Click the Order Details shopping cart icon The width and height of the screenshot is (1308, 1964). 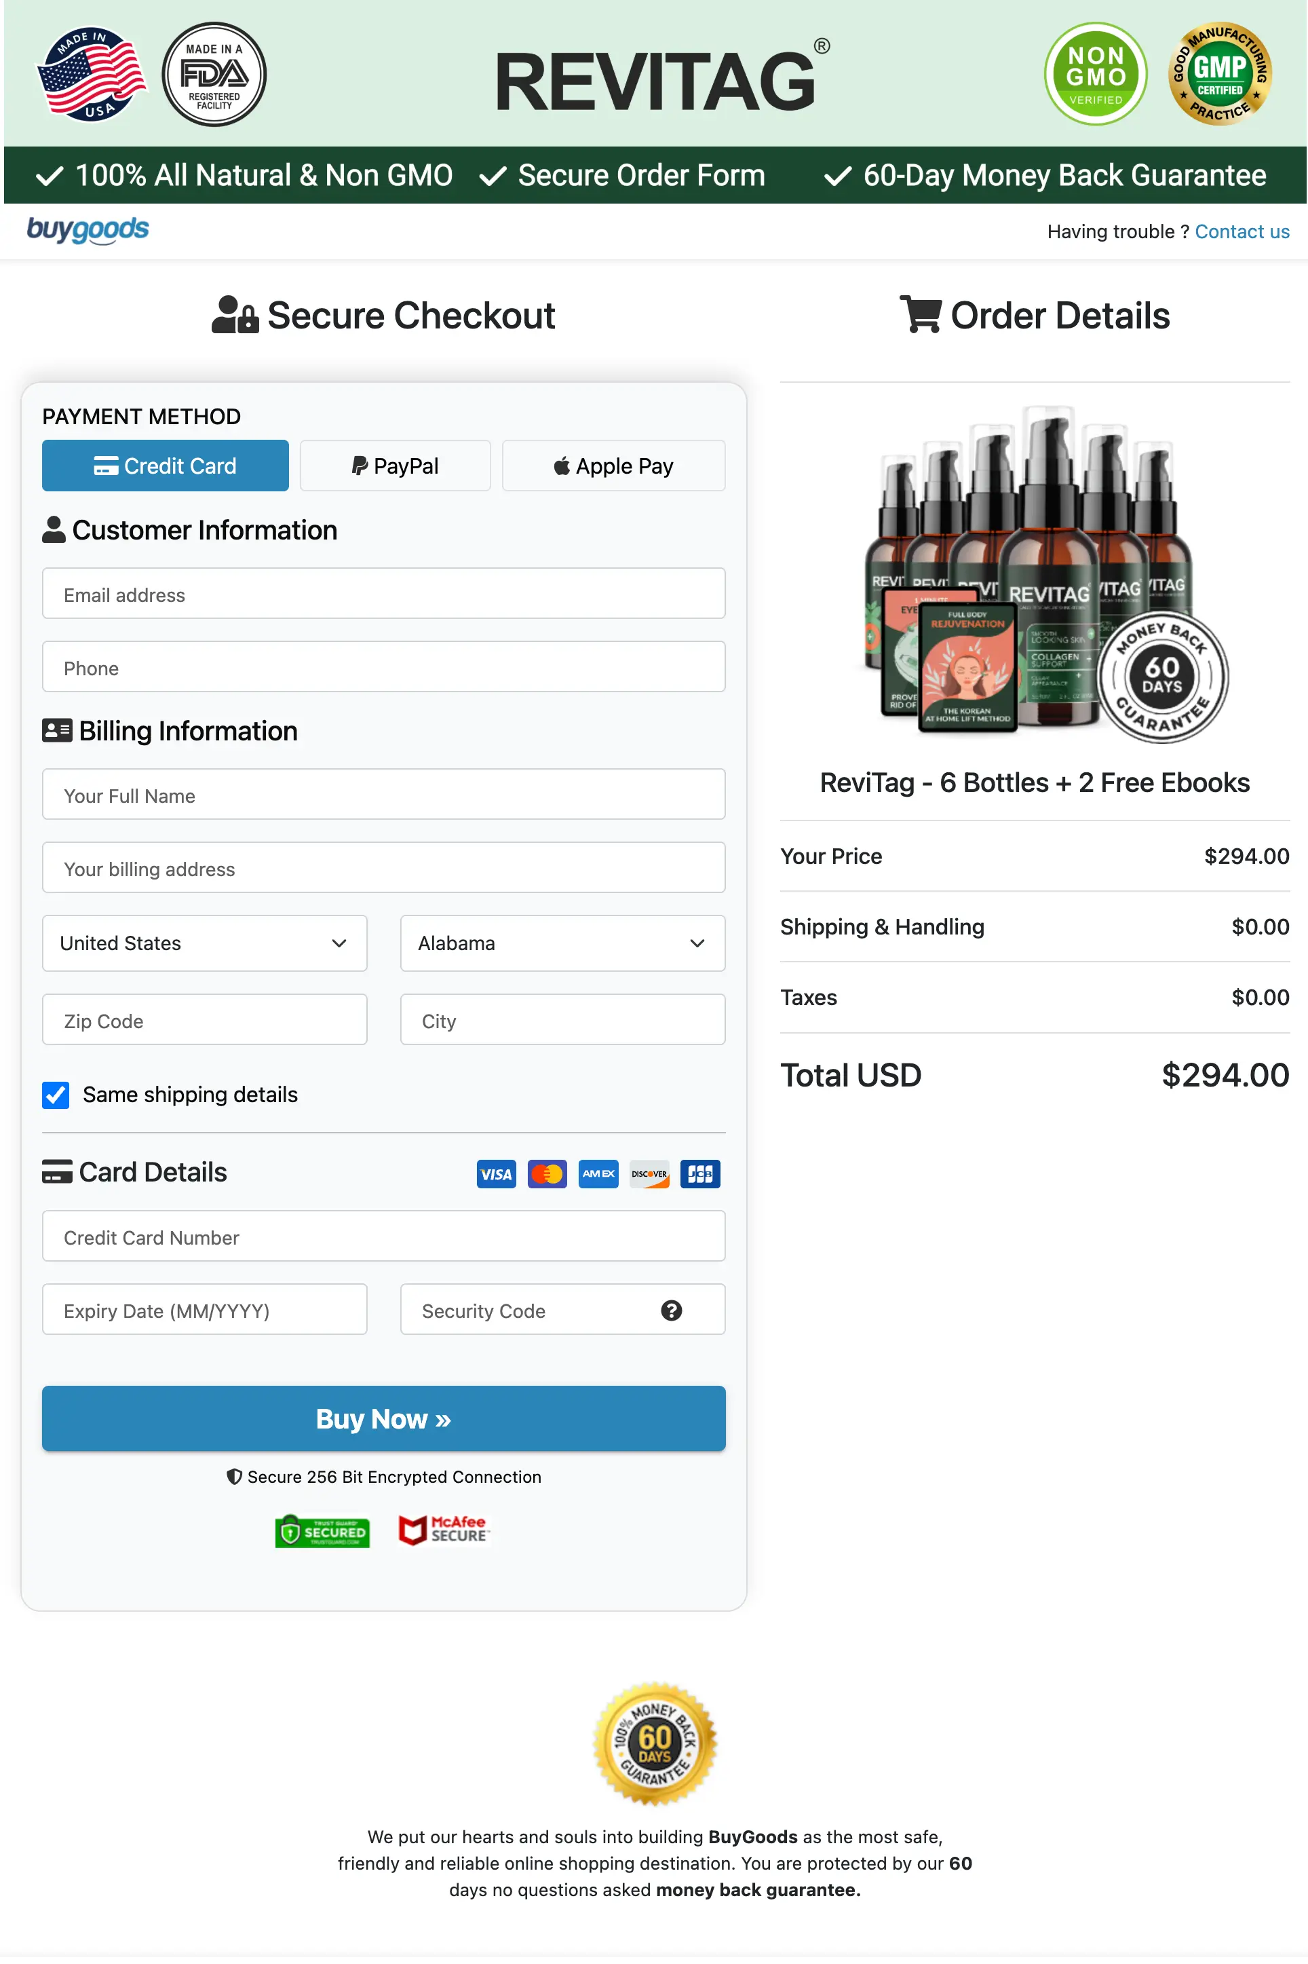pyautogui.click(x=921, y=314)
